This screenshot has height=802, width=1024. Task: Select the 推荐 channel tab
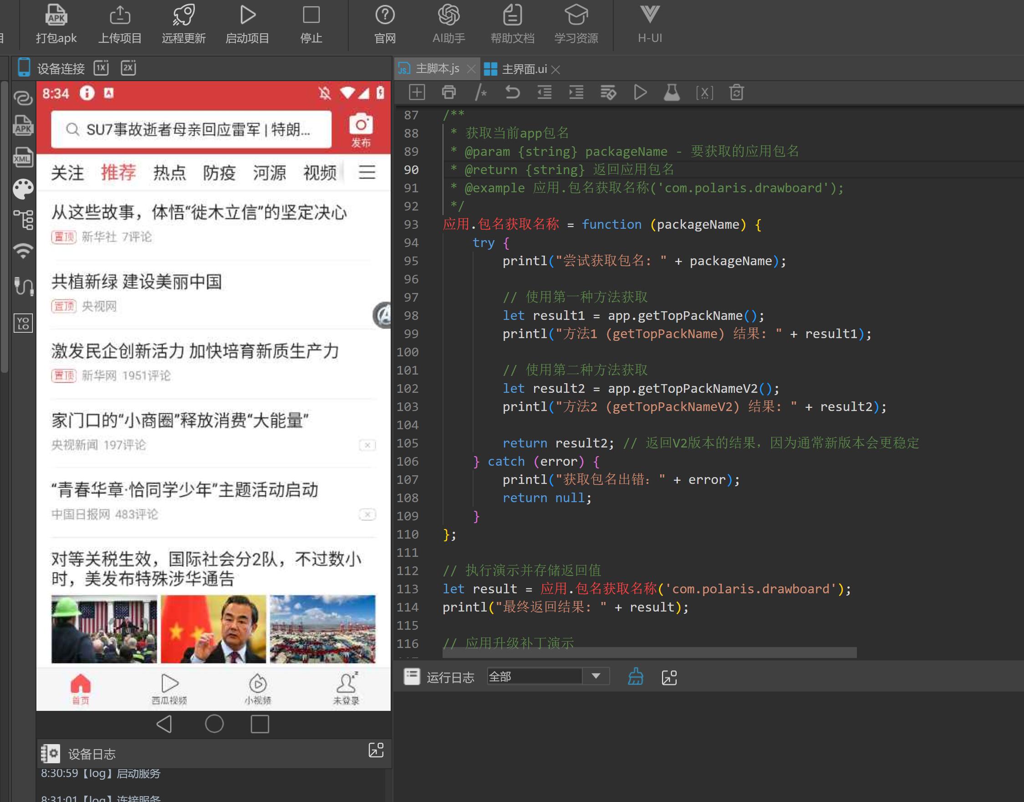[x=118, y=172]
